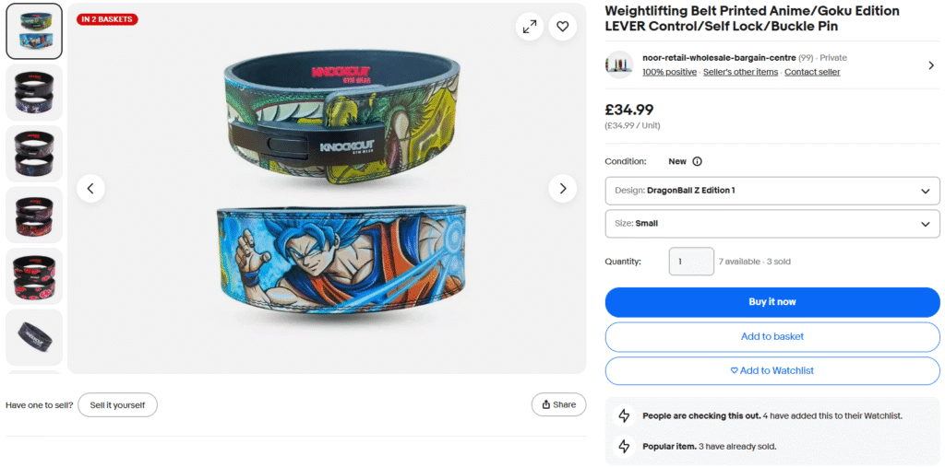This screenshot has width=945, height=467.
Task: Click the heart icon on product image
Action: pyautogui.click(x=562, y=27)
